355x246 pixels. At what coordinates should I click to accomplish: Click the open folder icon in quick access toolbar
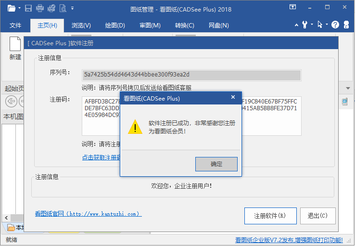click(x=11, y=8)
